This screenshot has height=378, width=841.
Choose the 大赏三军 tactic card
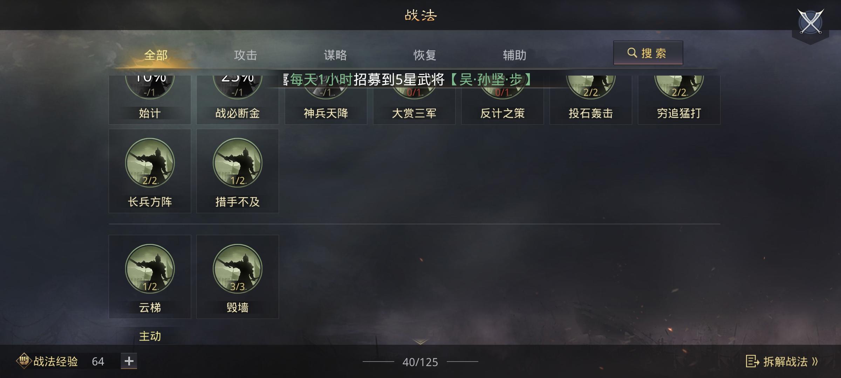point(414,100)
